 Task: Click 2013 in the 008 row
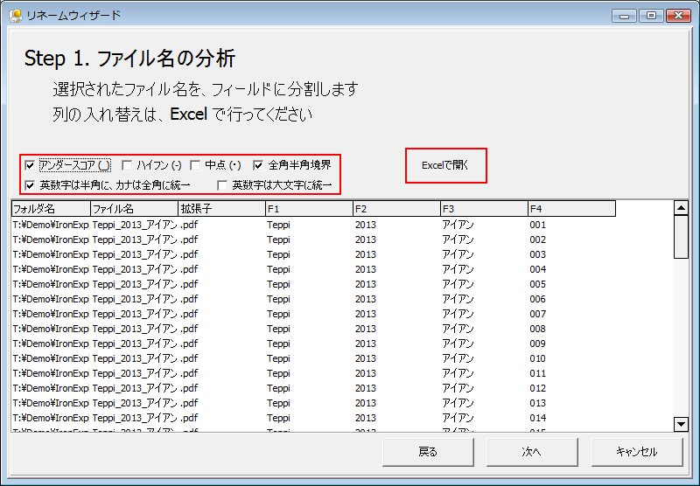click(x=366, y=329)
